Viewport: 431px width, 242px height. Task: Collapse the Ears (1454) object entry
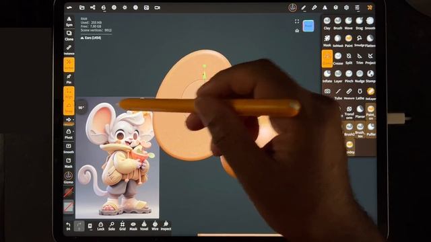click(x=91, y=38)
